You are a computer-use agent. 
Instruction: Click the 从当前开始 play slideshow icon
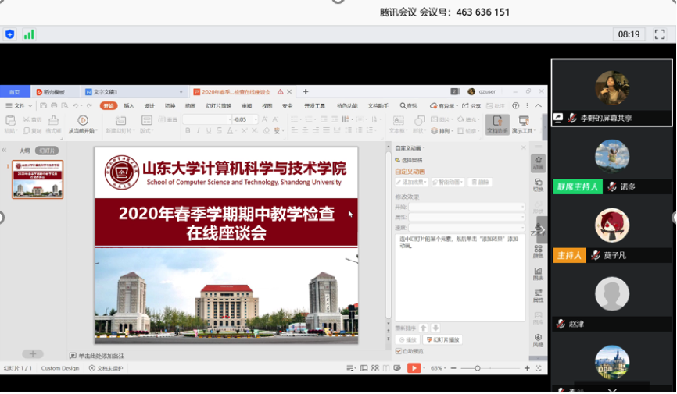click(82, 120)
